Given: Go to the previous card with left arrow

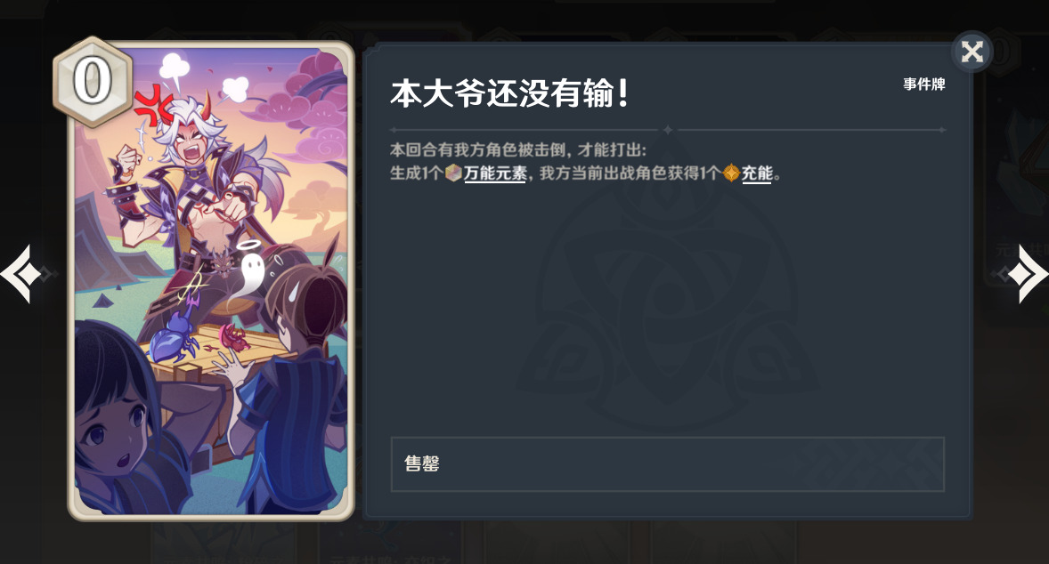Looking at the screenshot, I should click(x=21, y=274).
